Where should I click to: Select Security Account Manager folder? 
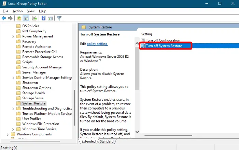point(43,67)
